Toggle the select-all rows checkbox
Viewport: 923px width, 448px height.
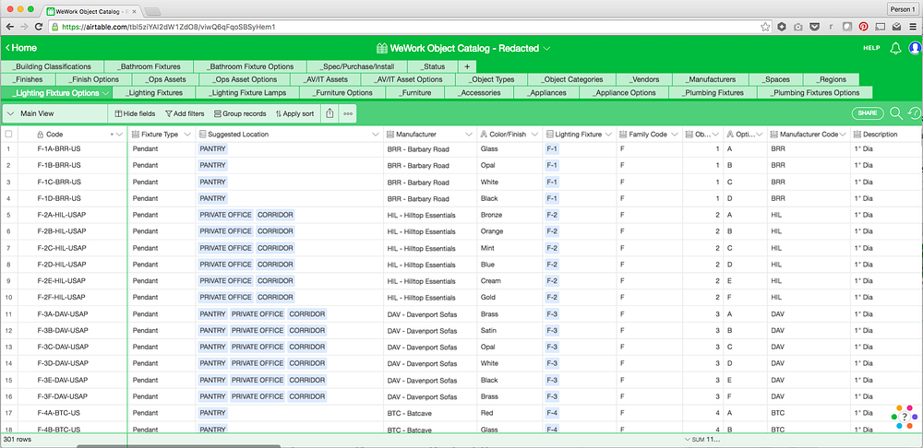coord(8,134)
